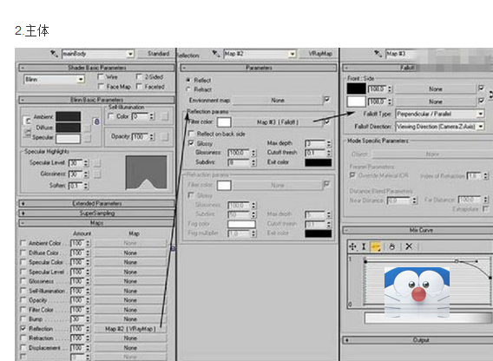Screen dimensions: 493x361
Task: Click Standard material type button
Action: coord(157,54)
